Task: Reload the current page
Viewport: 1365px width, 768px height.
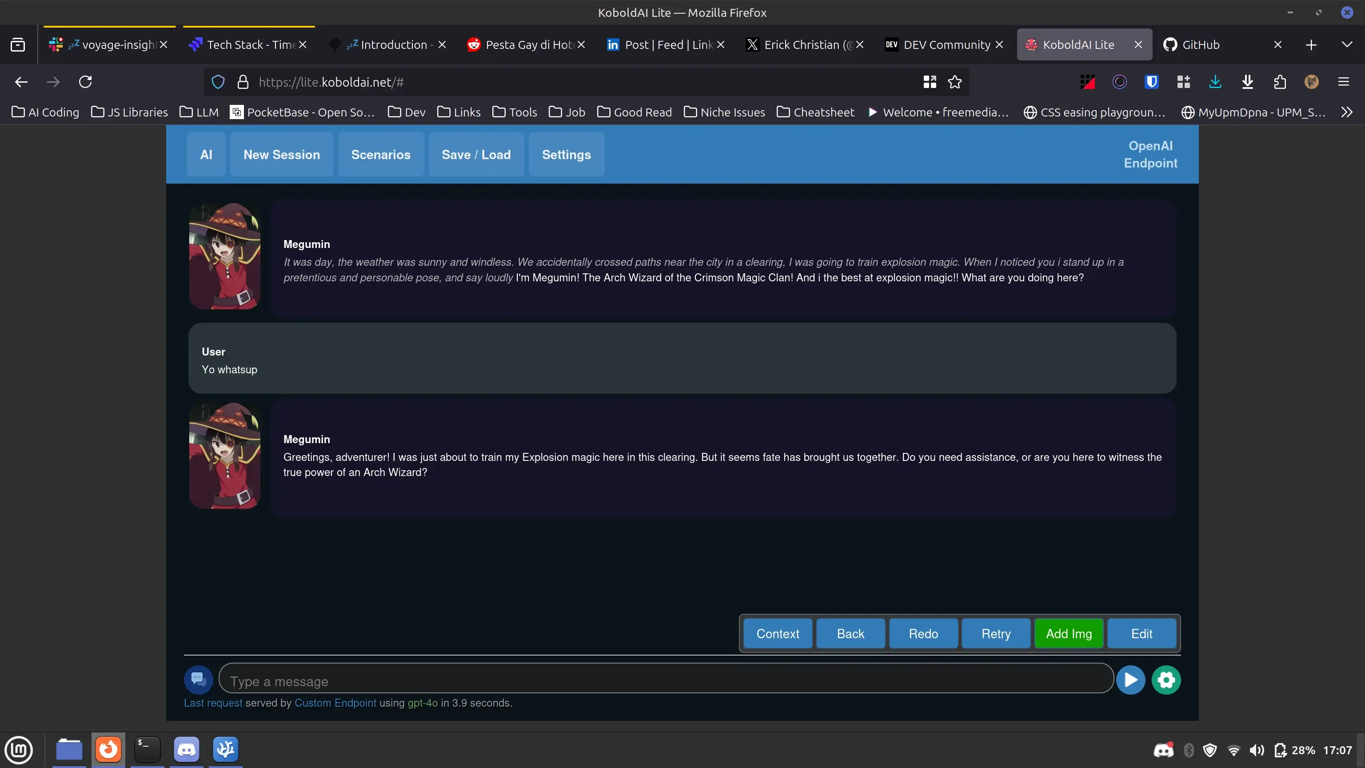Action: point(85,82)
